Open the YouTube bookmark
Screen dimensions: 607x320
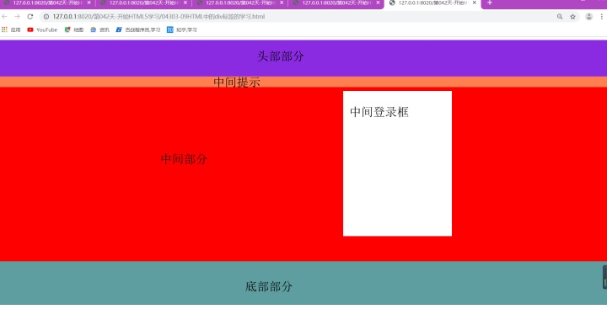[x=42, y=29]
